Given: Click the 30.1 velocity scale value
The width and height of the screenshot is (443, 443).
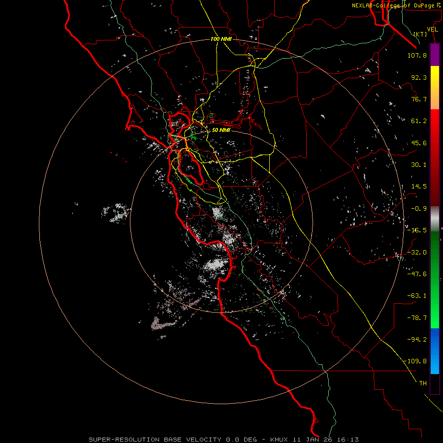Looking at the screenshot, I should click(419, 165).
